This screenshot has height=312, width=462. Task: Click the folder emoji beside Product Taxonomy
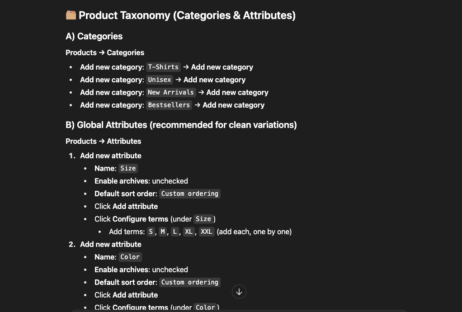tap(71, 15)
